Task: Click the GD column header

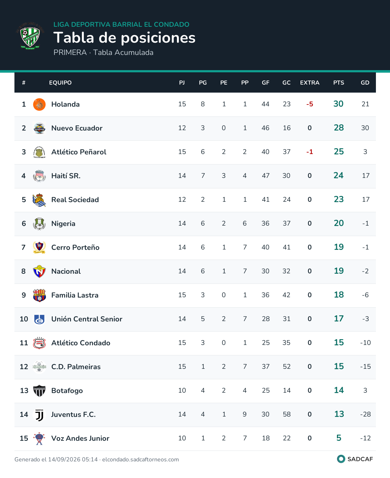Action: click(x=365, y=83)
